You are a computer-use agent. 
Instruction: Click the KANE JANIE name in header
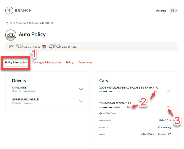(161, 11)
